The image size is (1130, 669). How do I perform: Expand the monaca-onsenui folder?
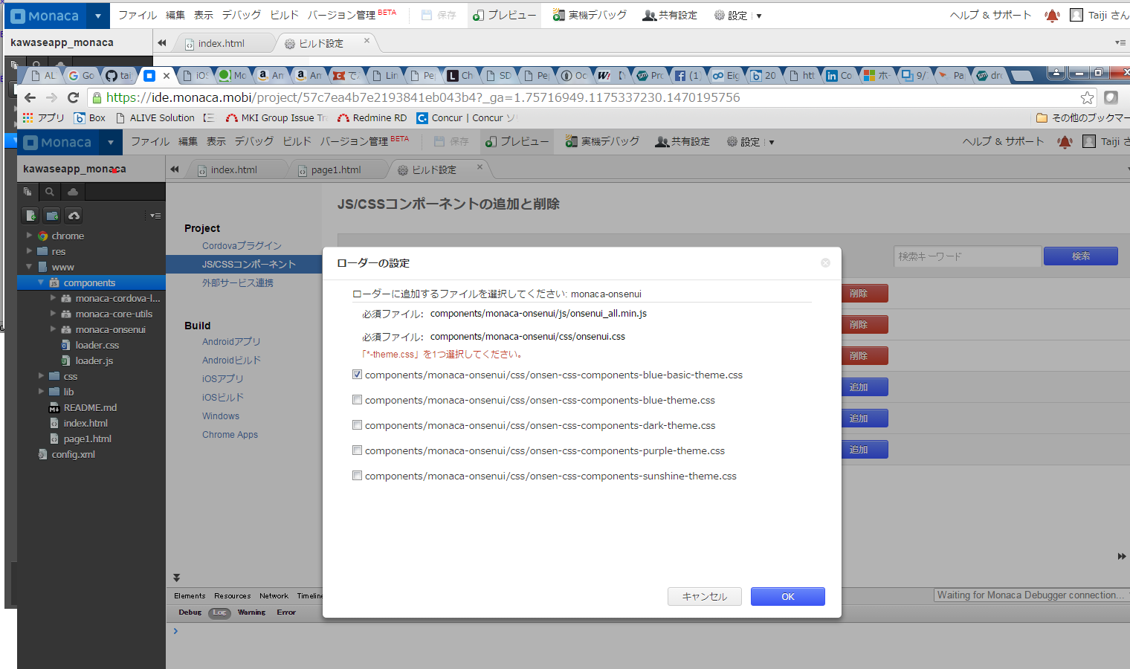pyautogui.click(x=53, y=329)
